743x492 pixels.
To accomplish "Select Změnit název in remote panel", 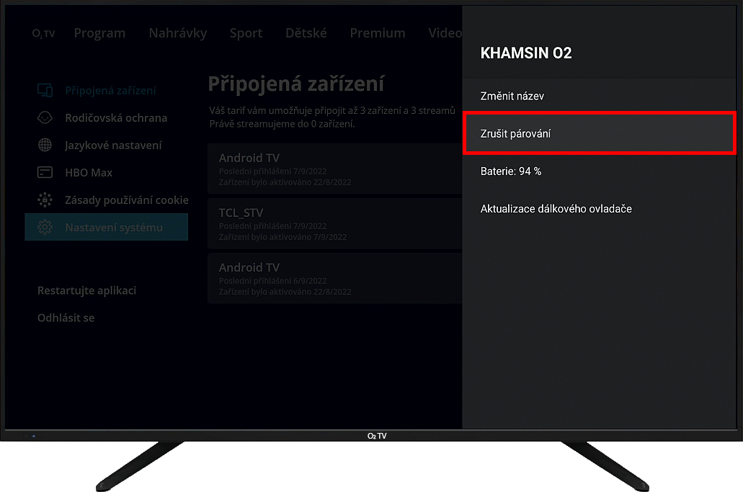I will pyautogui.click(x=512, y=97).
